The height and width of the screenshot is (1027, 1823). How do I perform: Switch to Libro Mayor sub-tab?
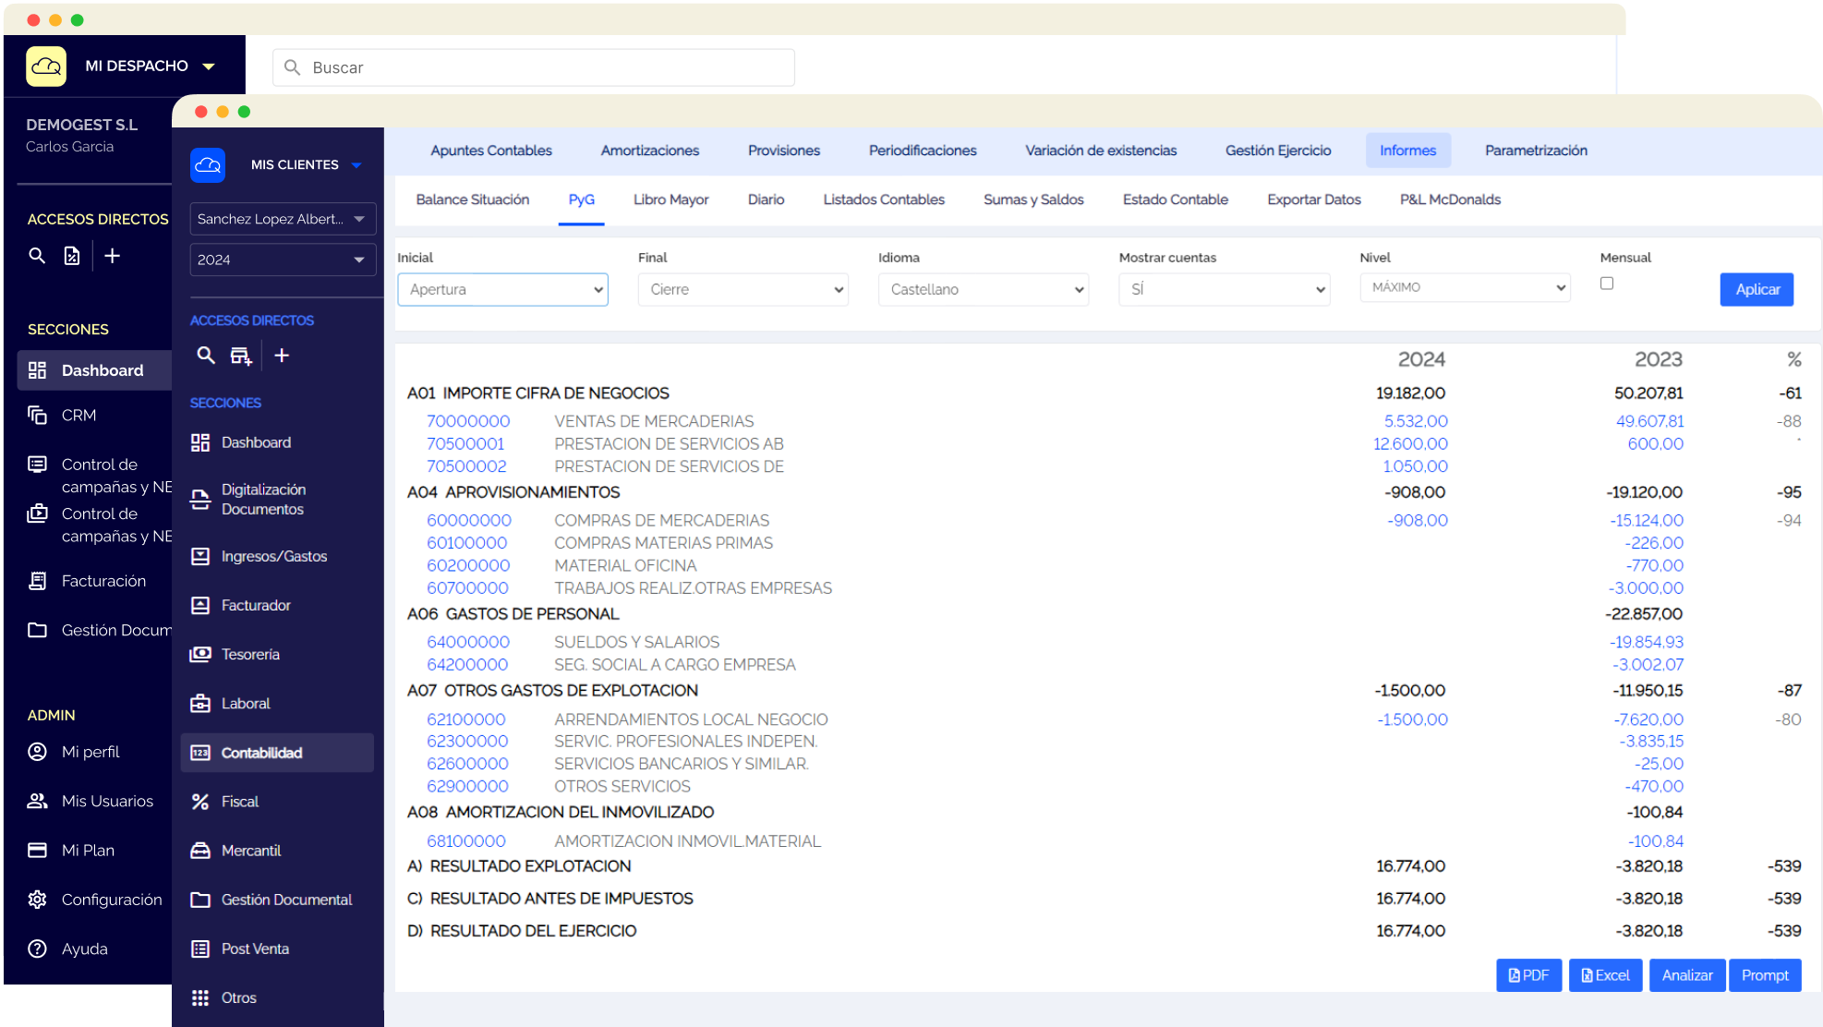tap(671, 199)
